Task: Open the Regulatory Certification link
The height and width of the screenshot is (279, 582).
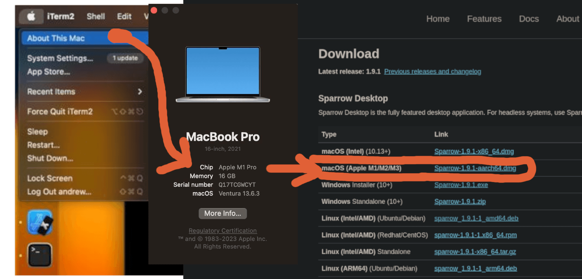Action: [223, 231]
